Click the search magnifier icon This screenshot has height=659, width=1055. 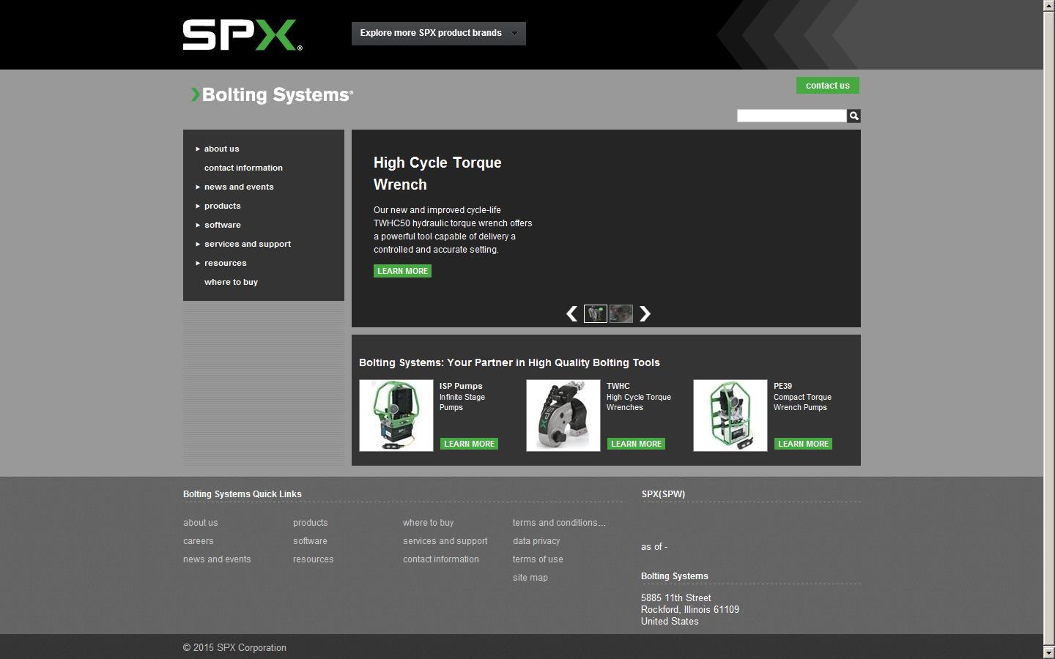[854, 116]
